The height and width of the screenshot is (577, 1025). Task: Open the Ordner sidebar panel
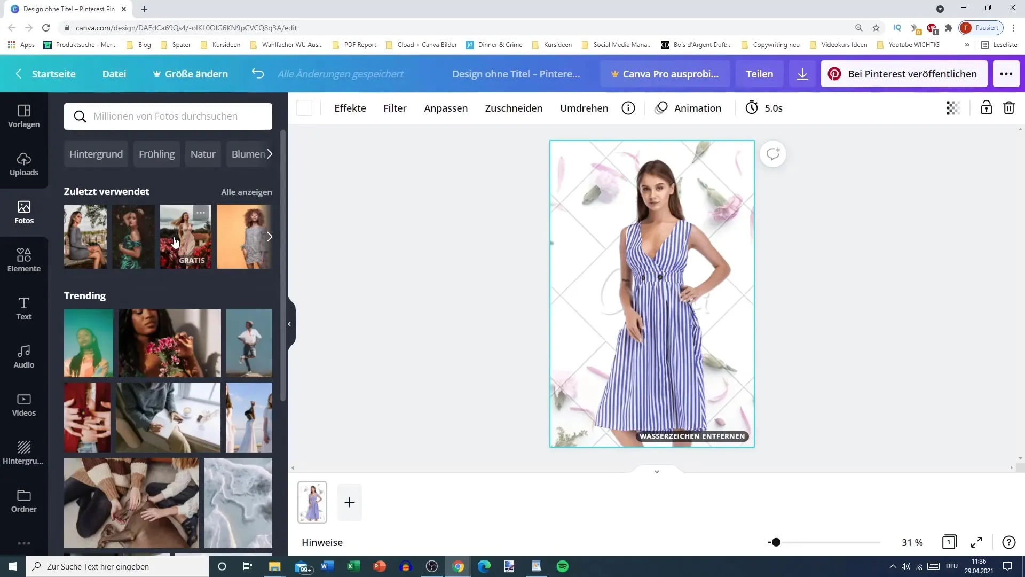pos(24,501)
